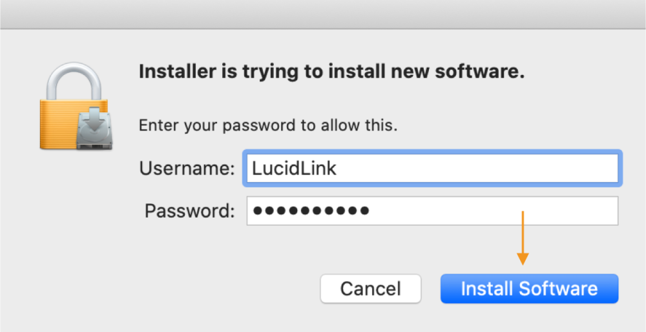Click the padlock's silver shackle
Screen dimensions: 646x332
pos(72,75)
